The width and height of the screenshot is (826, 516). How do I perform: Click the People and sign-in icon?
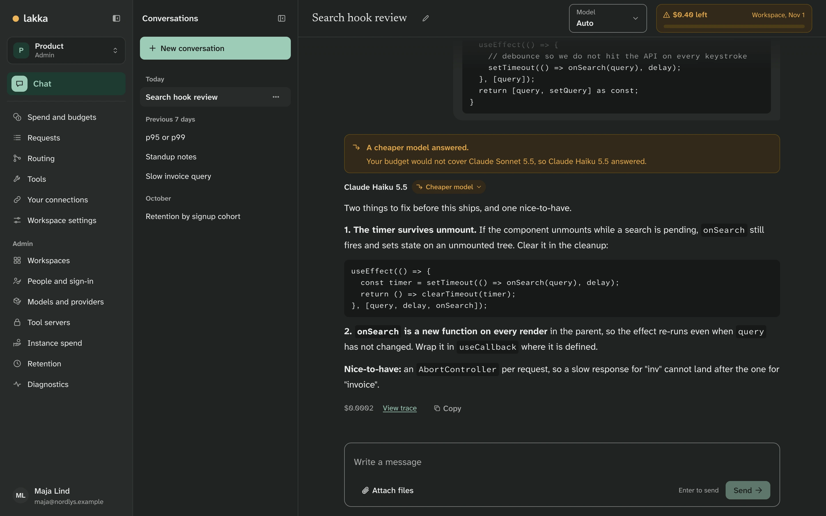point(17,281)
